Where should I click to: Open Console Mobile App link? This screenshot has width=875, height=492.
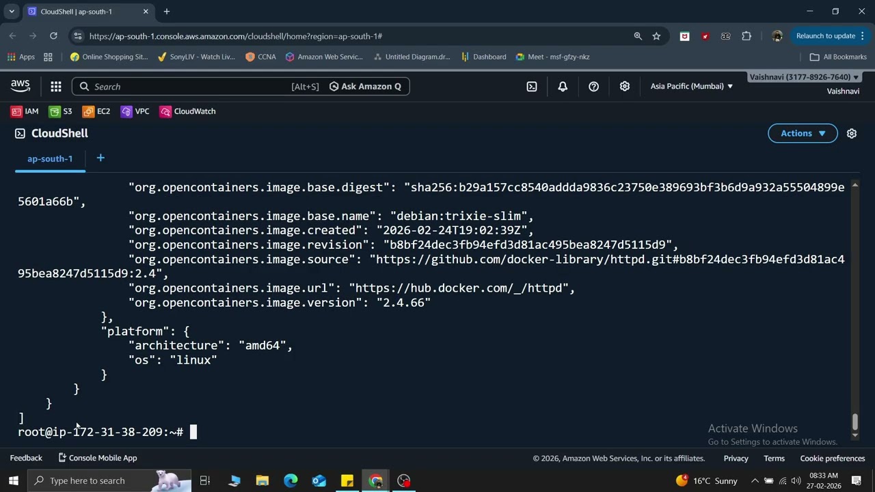[98, 459]
